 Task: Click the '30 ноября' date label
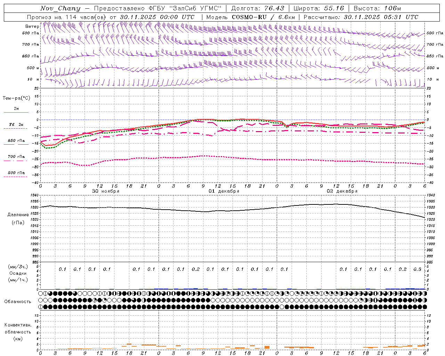point(105,191)
